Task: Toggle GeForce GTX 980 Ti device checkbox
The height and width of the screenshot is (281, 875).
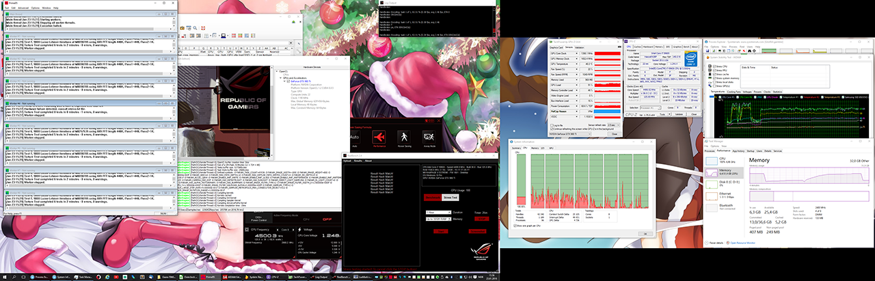Action: (290, 81)
